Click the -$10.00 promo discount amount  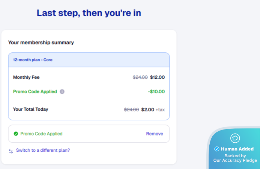pyautogui.click(x=156, y=91)
